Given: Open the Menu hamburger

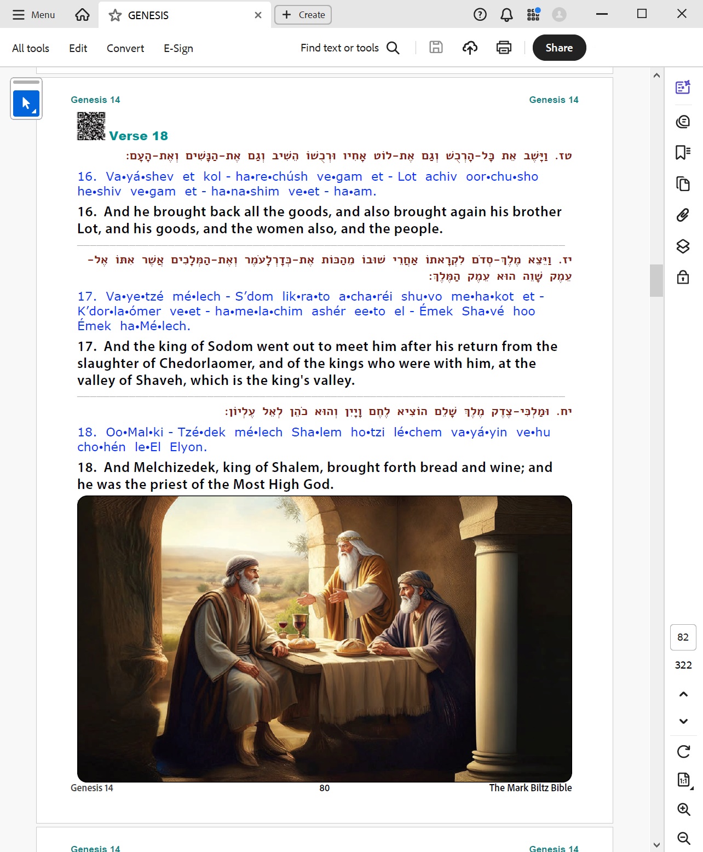Looking at the screenshot, I should [x=34, y=15].
